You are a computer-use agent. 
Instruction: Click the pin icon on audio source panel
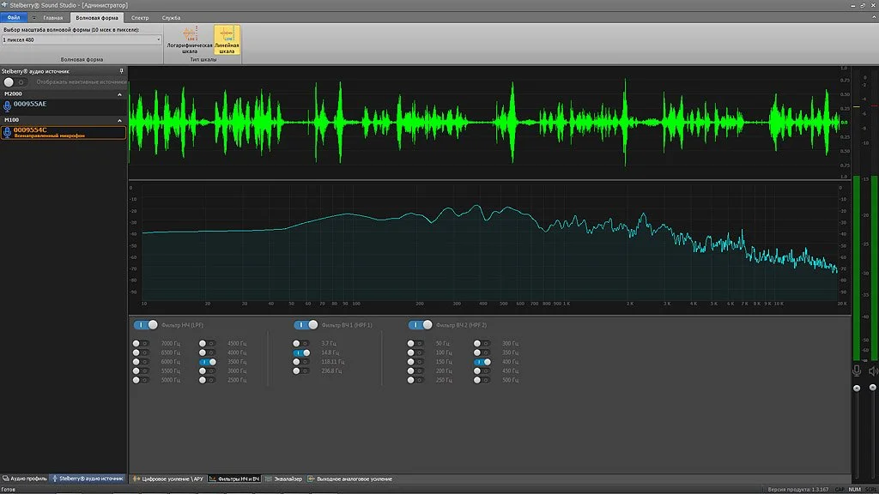click(x=121, y=71)
